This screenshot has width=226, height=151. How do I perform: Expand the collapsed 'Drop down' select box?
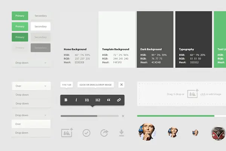[x=31, y=62]
